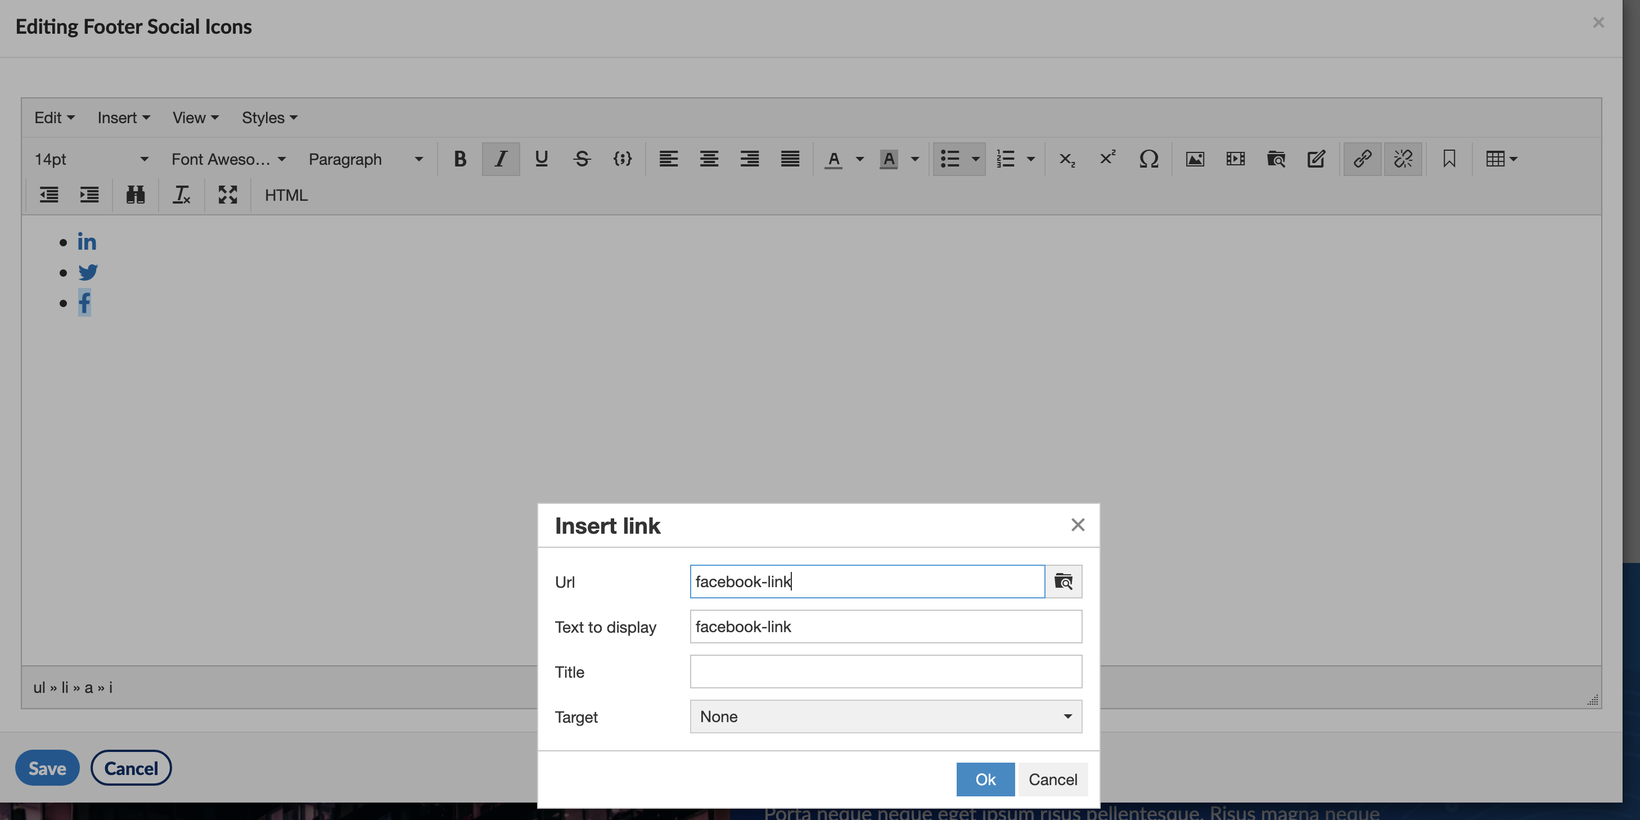The width and height of the screenshot is (1640, 820).
Task: Open the Styles menu
Action: point(268,117)
